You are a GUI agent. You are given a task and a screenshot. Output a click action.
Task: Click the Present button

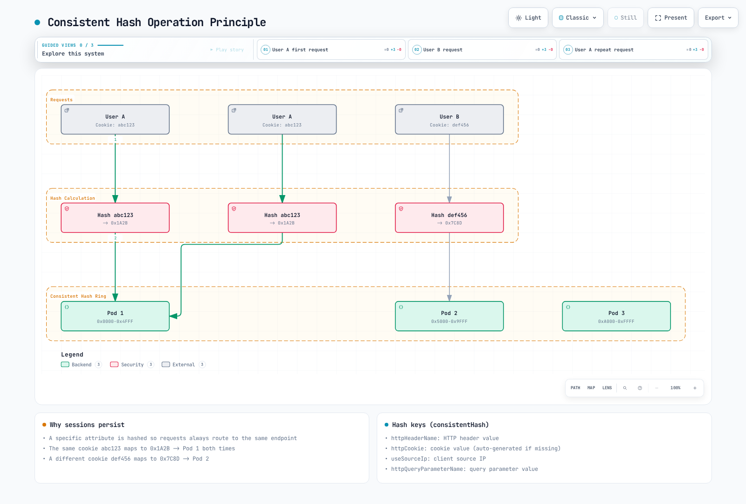tap(671, 18)
